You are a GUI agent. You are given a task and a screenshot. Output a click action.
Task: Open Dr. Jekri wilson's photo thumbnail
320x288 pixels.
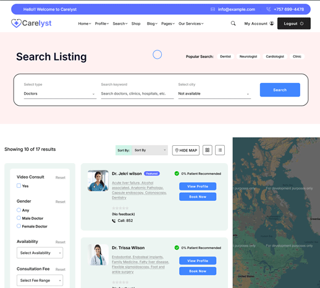[x=98, y=180]
